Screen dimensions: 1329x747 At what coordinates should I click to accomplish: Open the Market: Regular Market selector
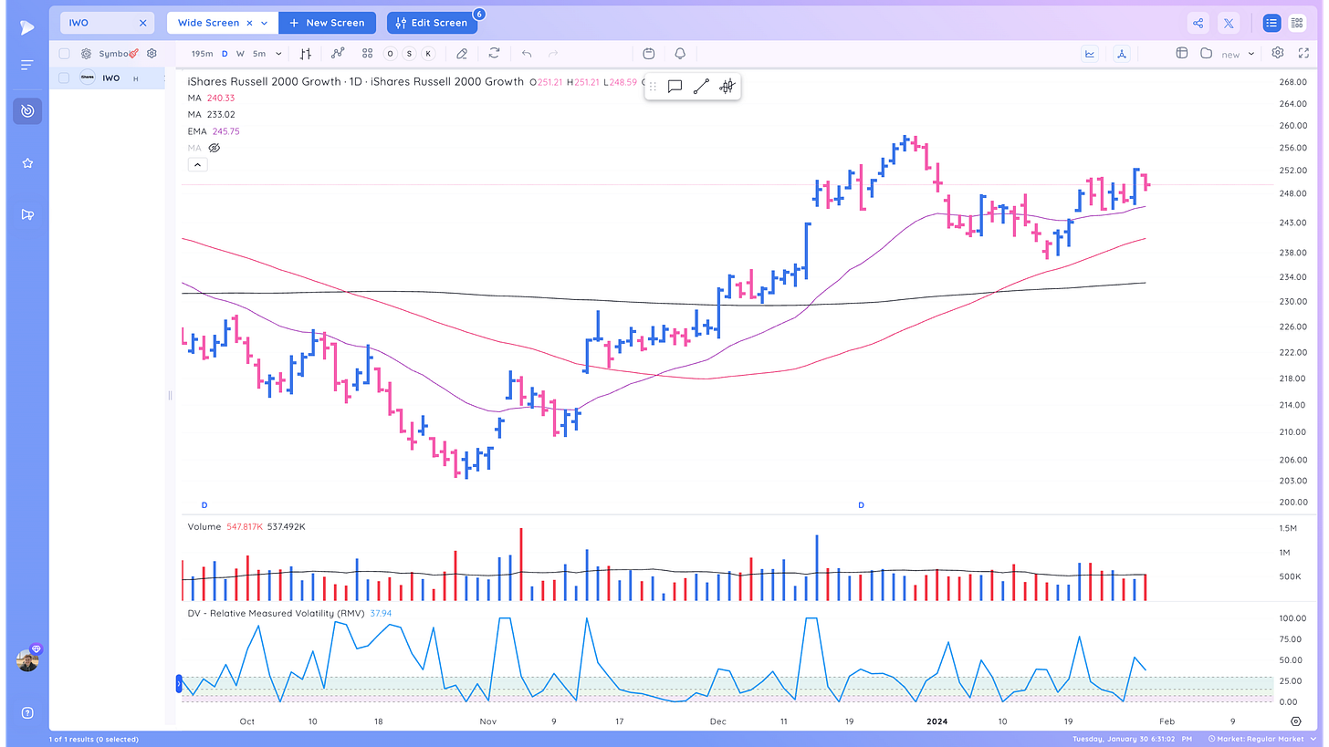(1261, 739)
